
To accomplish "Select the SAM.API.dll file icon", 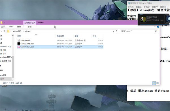I will point(19,40).
